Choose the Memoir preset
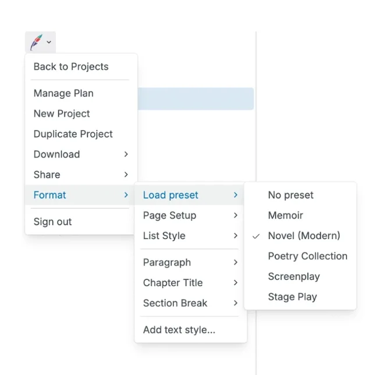 (285, 215)
